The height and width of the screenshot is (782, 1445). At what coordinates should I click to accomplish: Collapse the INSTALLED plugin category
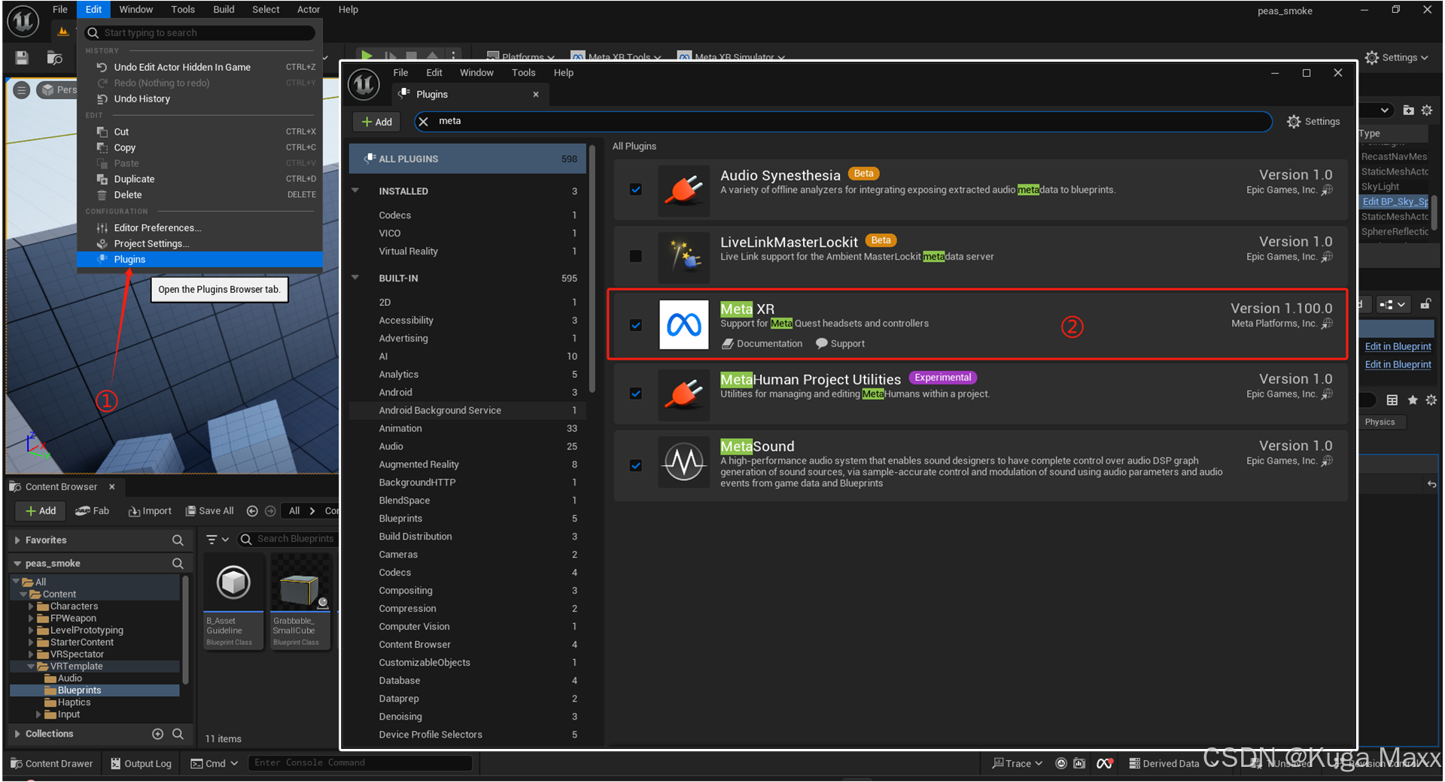355,190
